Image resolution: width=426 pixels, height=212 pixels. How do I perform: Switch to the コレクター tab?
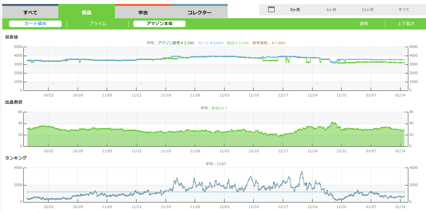[x=199, y=13]
